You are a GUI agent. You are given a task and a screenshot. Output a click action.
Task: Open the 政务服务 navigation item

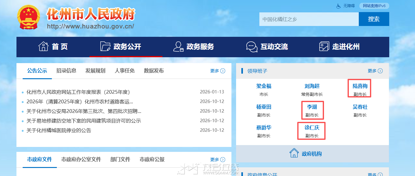pyautogui.click(x=194, y=47)
